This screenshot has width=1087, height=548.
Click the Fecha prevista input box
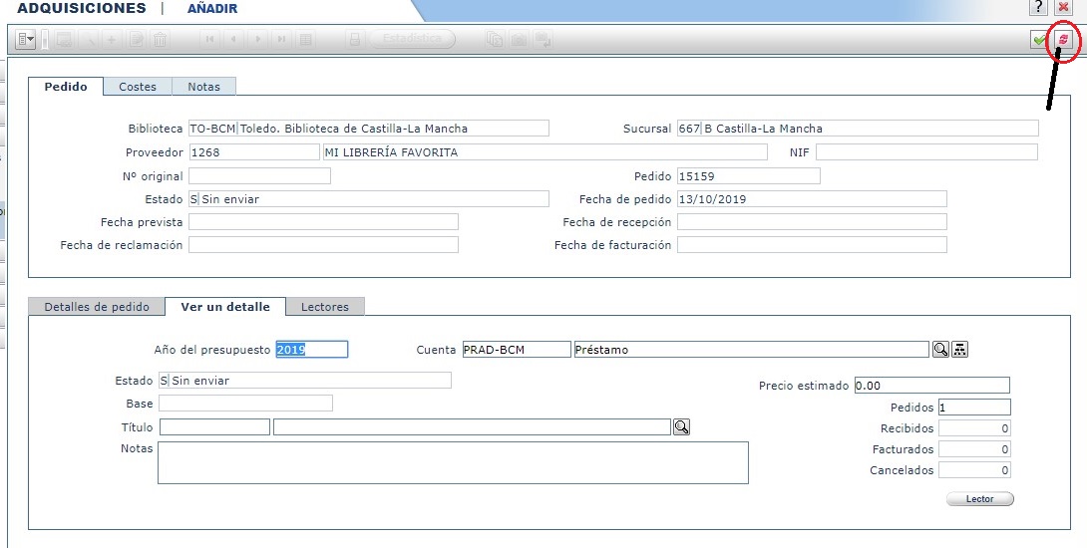(323, 222)
